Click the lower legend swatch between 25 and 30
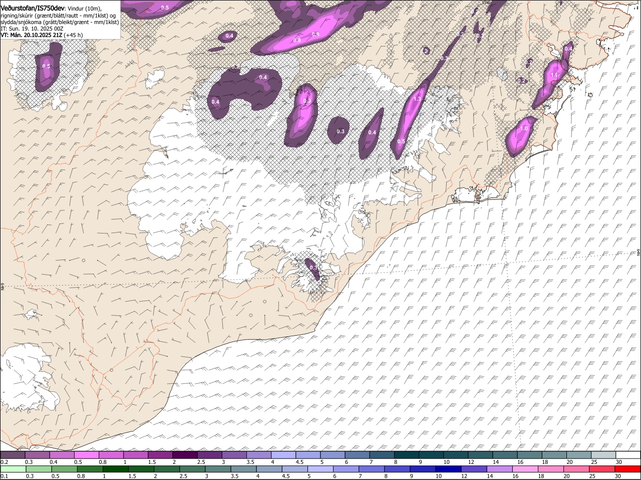The height and width of the screenshot is (480, 641). click(x=602, y=469)
